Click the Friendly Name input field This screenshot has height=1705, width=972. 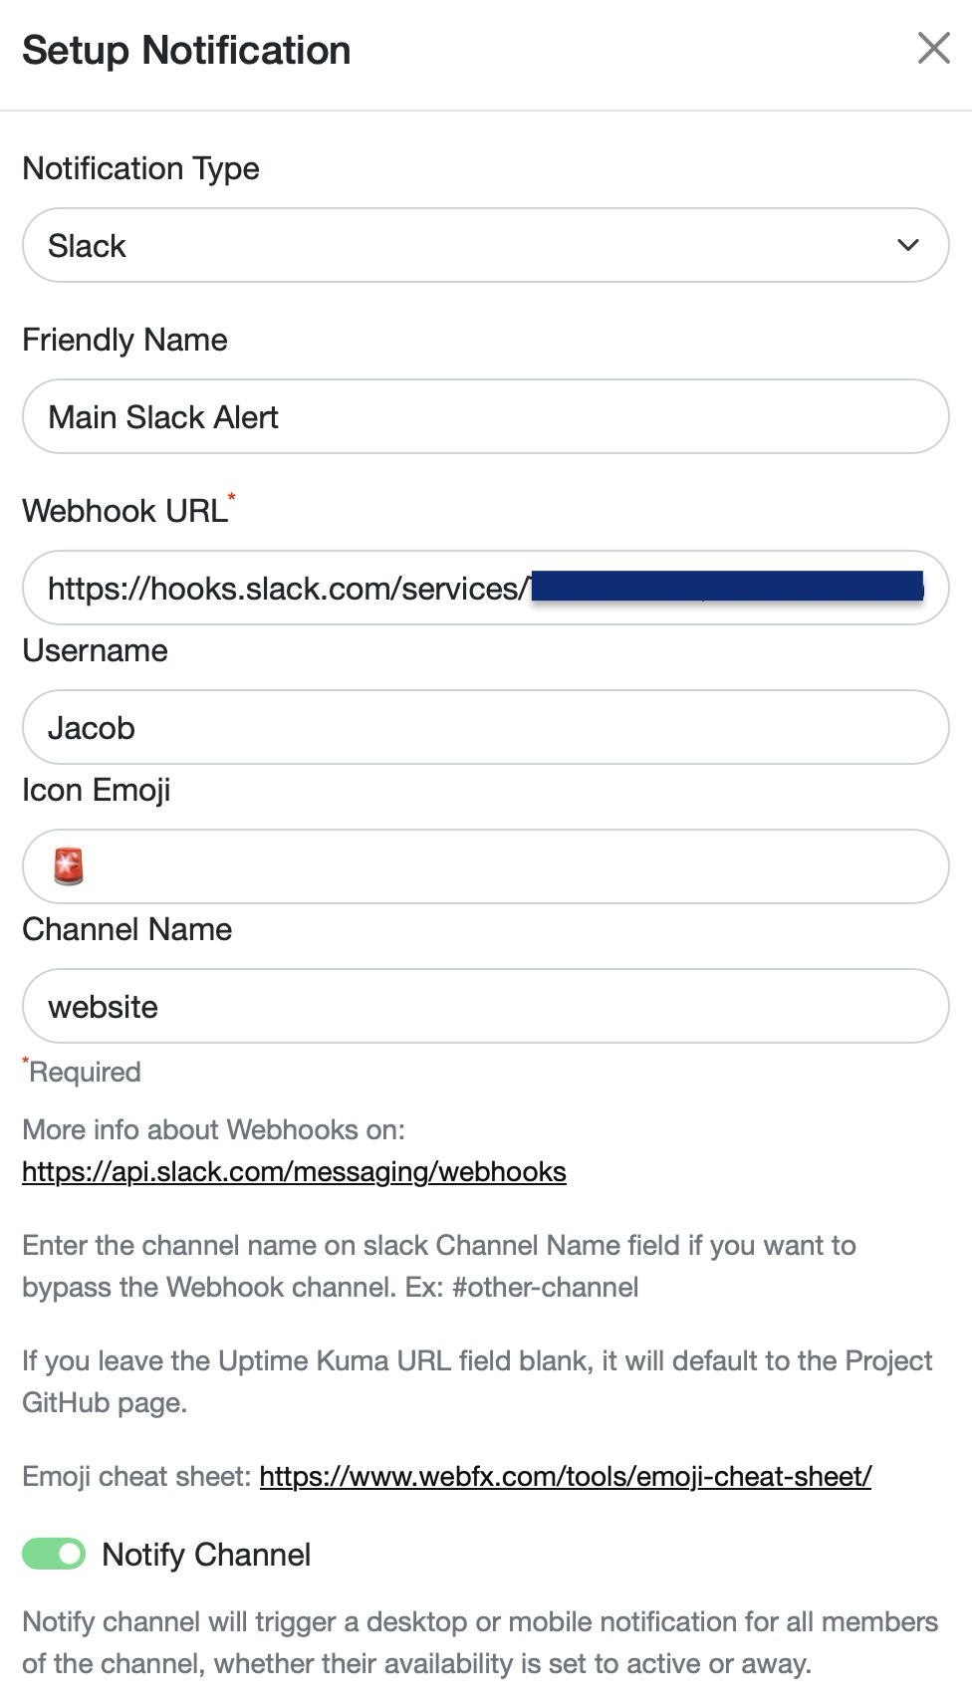pyautogui.click(x=485, y=416)
